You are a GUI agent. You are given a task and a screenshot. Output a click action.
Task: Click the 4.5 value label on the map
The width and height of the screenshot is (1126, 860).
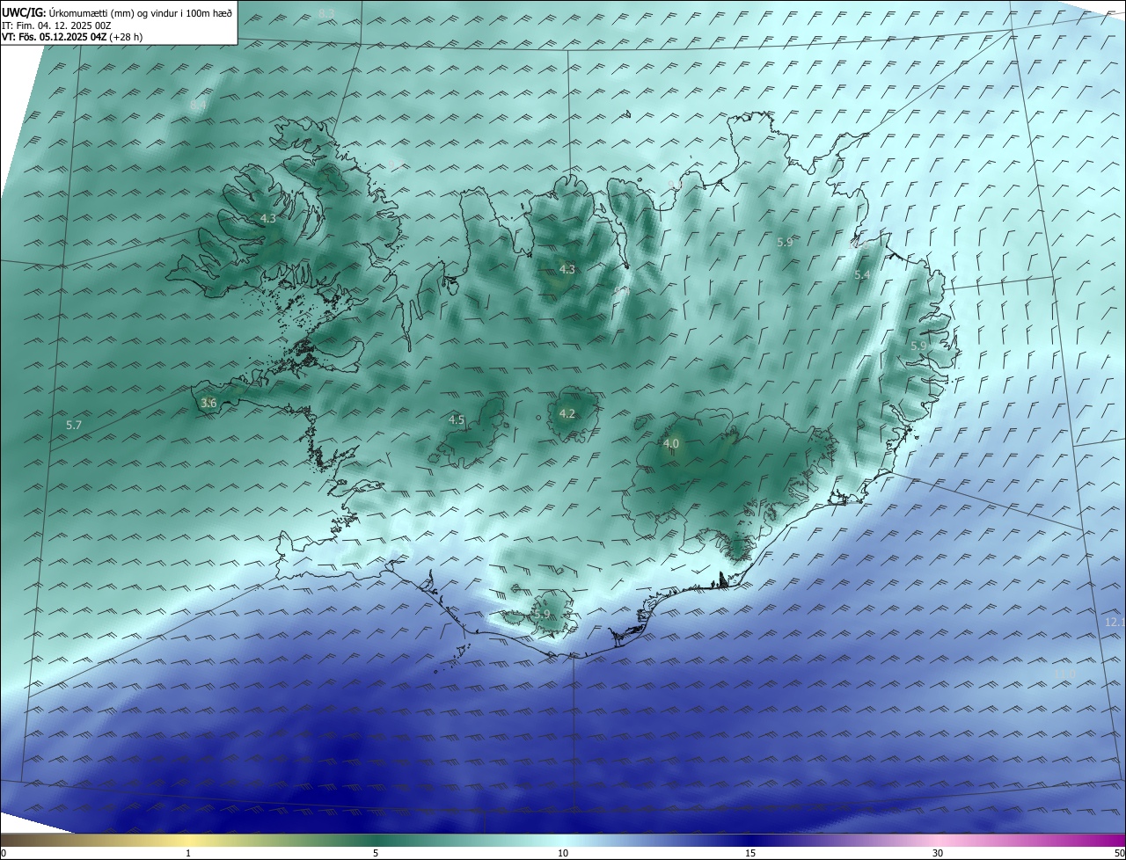coord(457,420)
